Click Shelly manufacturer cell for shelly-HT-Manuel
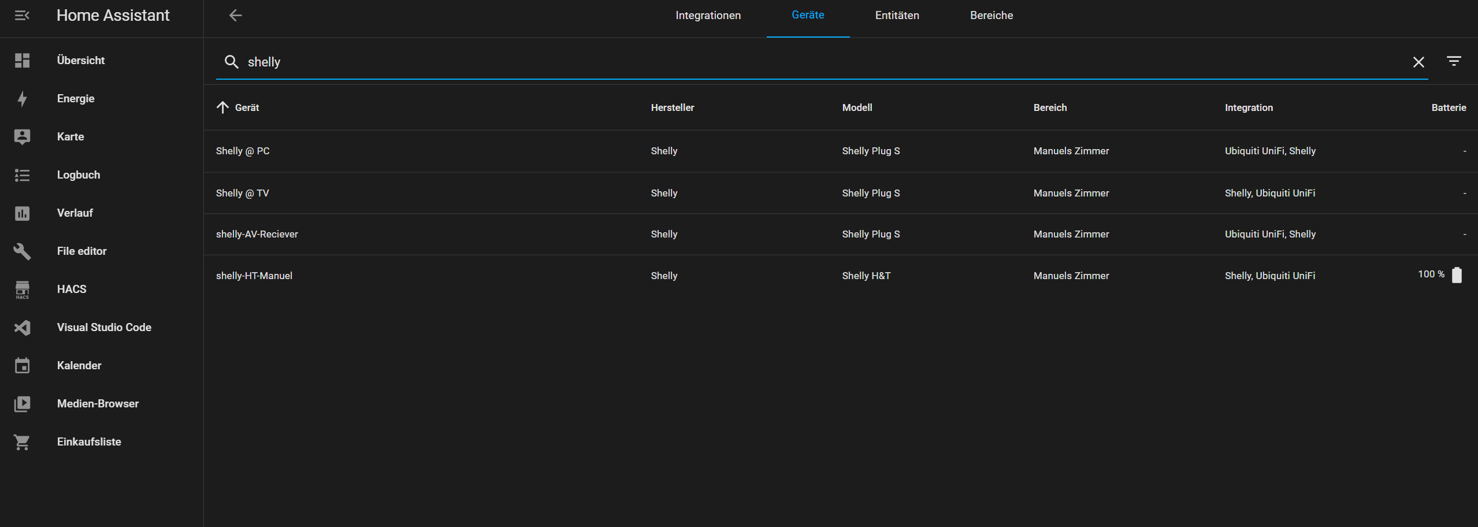Viewport: 1478px width, 527px height. click(664, 276)
